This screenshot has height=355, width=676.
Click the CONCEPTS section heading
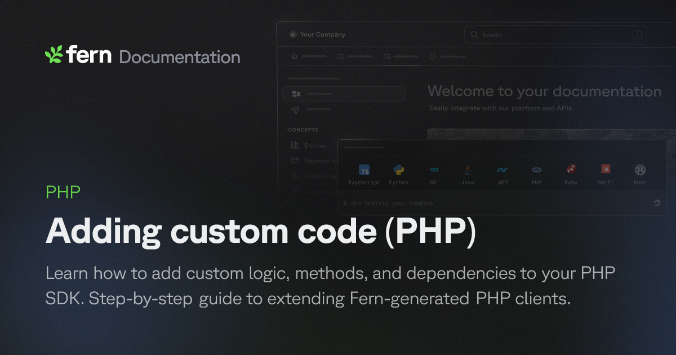(304, 130)
